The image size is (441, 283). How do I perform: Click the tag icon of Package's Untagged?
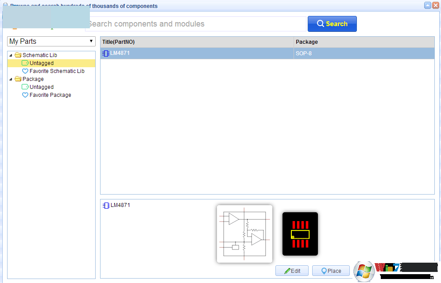[25, 87]
